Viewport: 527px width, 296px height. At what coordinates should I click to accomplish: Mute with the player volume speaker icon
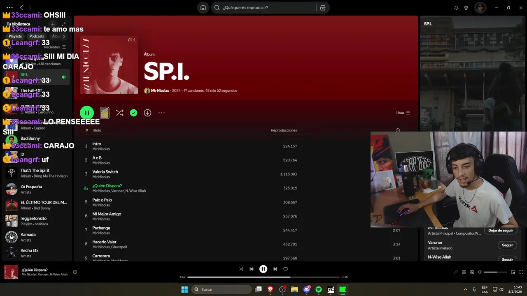480,272
